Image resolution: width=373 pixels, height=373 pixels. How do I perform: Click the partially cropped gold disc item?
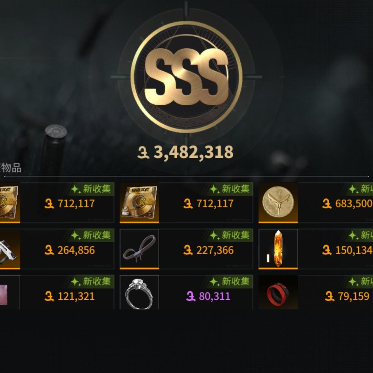[x=10, y=202]
